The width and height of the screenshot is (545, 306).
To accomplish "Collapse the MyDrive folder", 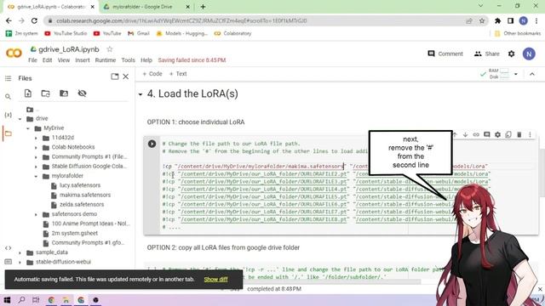I will (x=28, y=128).
